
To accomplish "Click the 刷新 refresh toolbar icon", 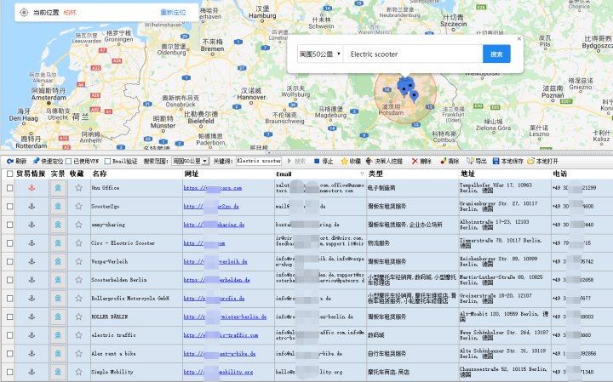I will (x=10, y=162).
